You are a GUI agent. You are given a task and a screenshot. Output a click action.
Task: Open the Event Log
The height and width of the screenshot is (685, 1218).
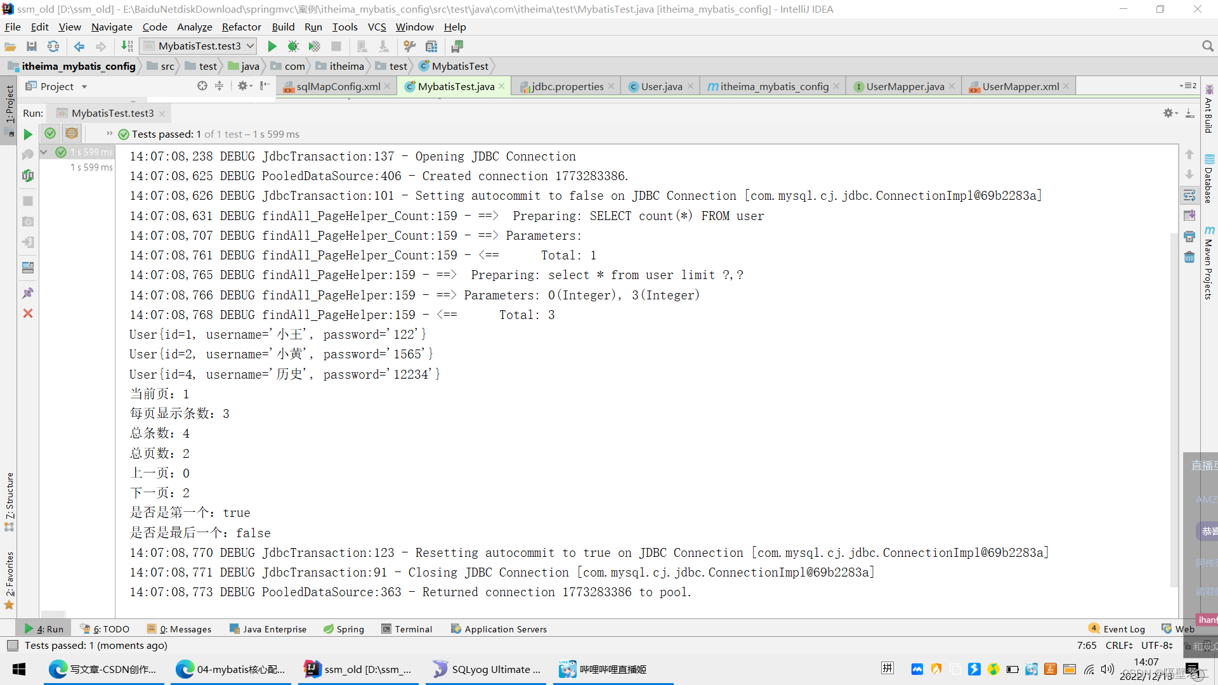click(1123, 629)
